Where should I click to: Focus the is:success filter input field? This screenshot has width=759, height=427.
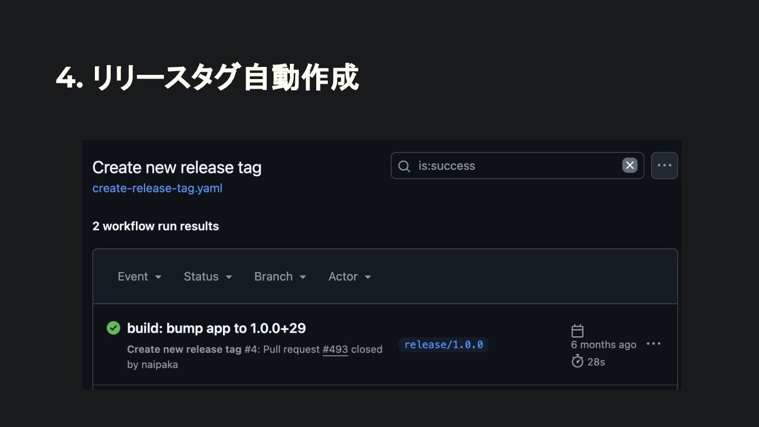point(517,166)
